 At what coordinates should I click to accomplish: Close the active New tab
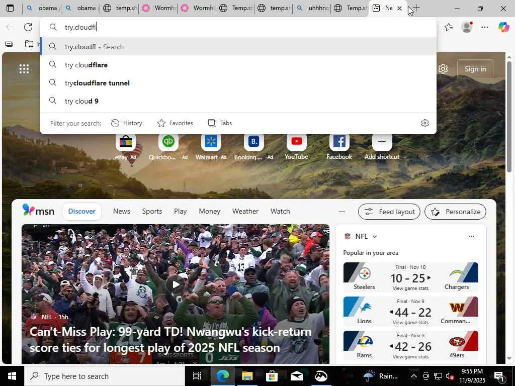click(399, 8)
